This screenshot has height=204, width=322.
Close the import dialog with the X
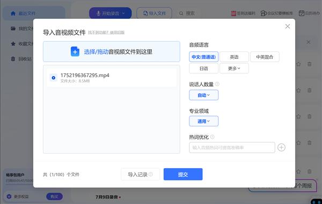click(288, 26)
